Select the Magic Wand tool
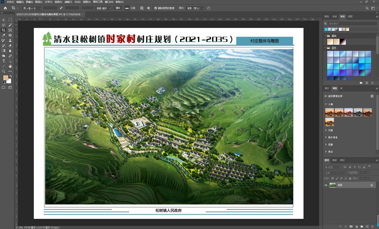Screen dimensions: 379x229 pos(10,25)
